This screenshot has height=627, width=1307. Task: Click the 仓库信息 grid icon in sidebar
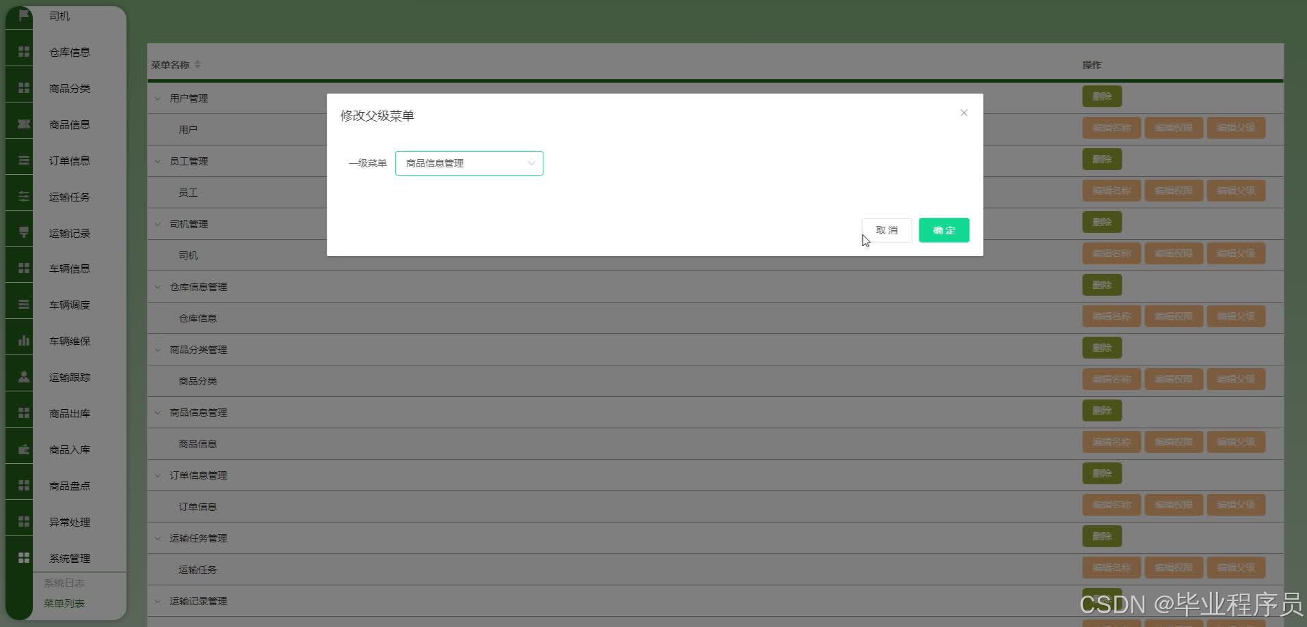(x=24, y=52)
